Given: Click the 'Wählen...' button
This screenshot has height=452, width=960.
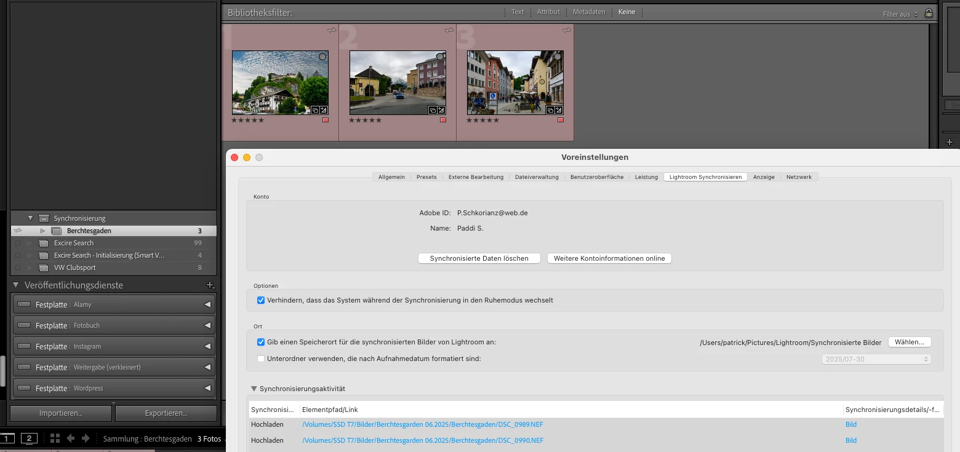Looking at the screenshot, I should click(x=910, y=342).
